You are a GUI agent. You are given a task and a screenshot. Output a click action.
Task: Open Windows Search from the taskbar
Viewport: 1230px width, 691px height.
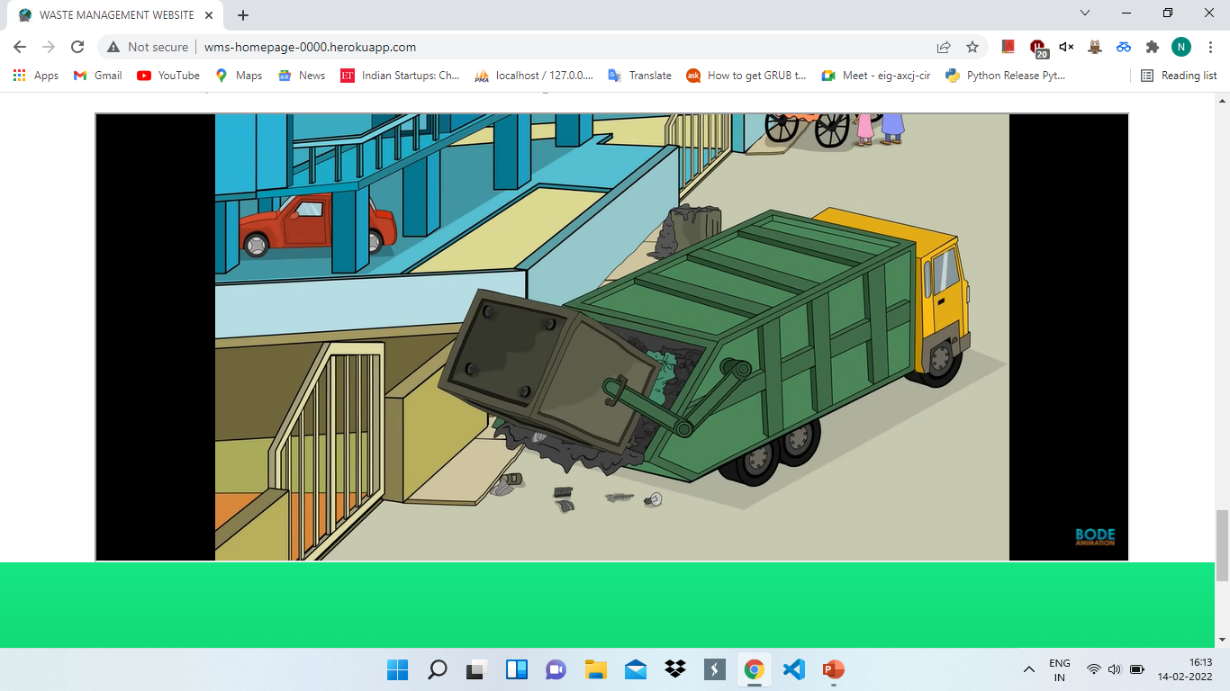pos(437,669)
